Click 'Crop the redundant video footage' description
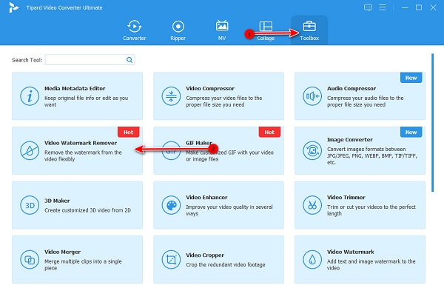Viewport: 444px width, 288px height. point(226,265)
